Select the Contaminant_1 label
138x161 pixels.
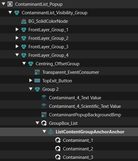[78, 140]
